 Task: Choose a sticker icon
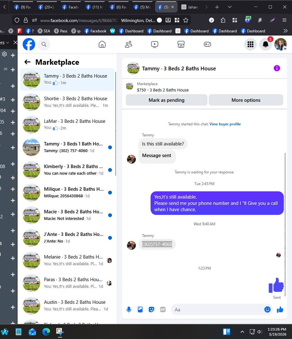point(152,309)
